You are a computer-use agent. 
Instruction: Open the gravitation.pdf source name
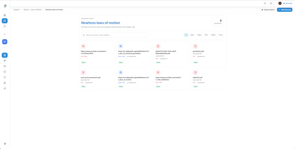[x=198, y=51]
